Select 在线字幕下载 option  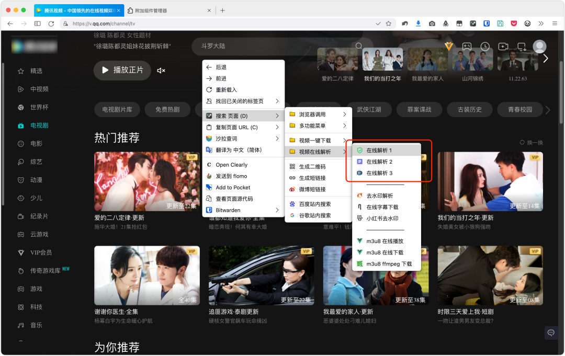click(387, 208)
